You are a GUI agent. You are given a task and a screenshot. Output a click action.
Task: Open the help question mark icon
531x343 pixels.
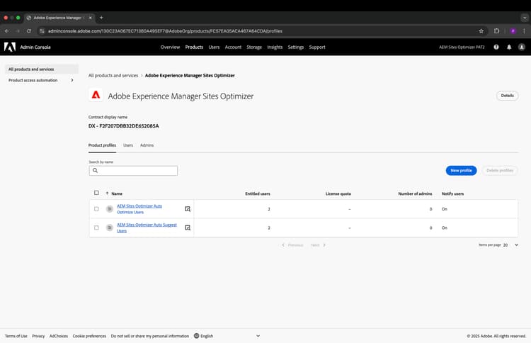click(x=496, y=47)
